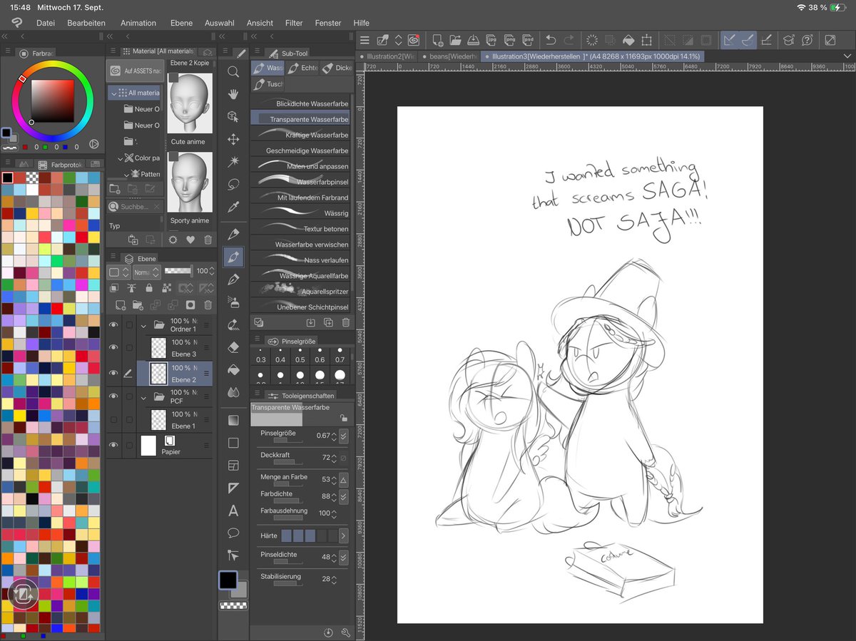
Task: Open the speech balloon tool
Action: pyautogui.click(x=233, y=533)
